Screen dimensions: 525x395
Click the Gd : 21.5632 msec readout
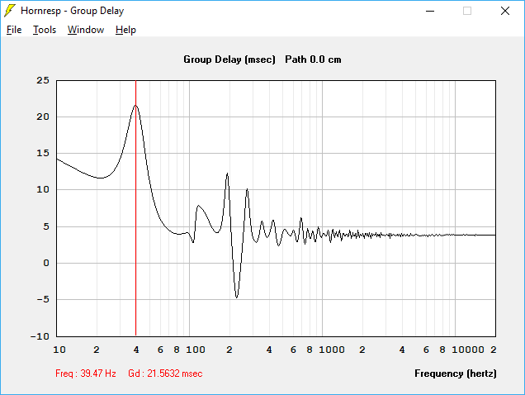point(165,374)
